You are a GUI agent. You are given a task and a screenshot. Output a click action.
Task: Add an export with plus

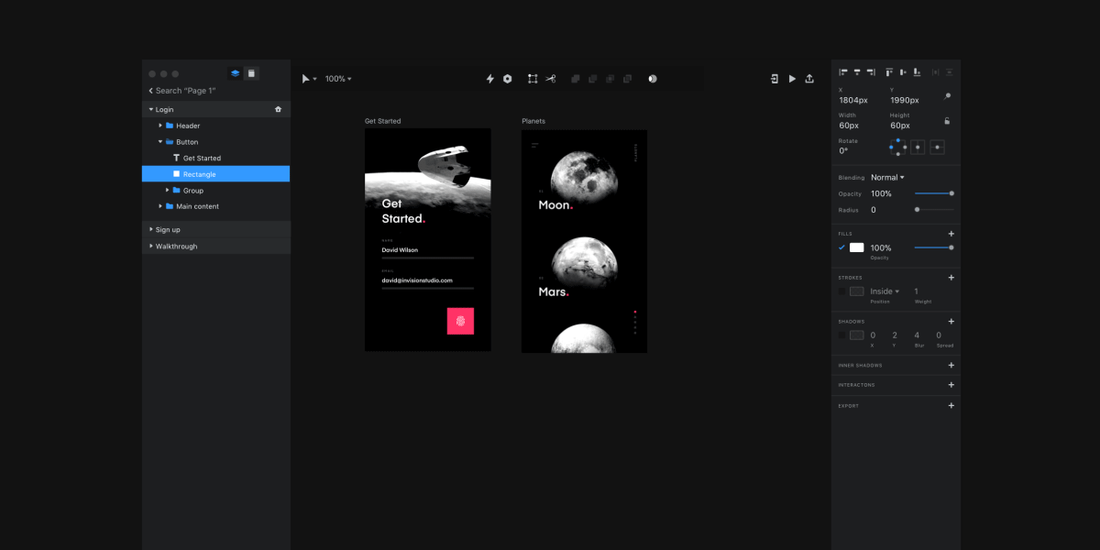[951, 405]
